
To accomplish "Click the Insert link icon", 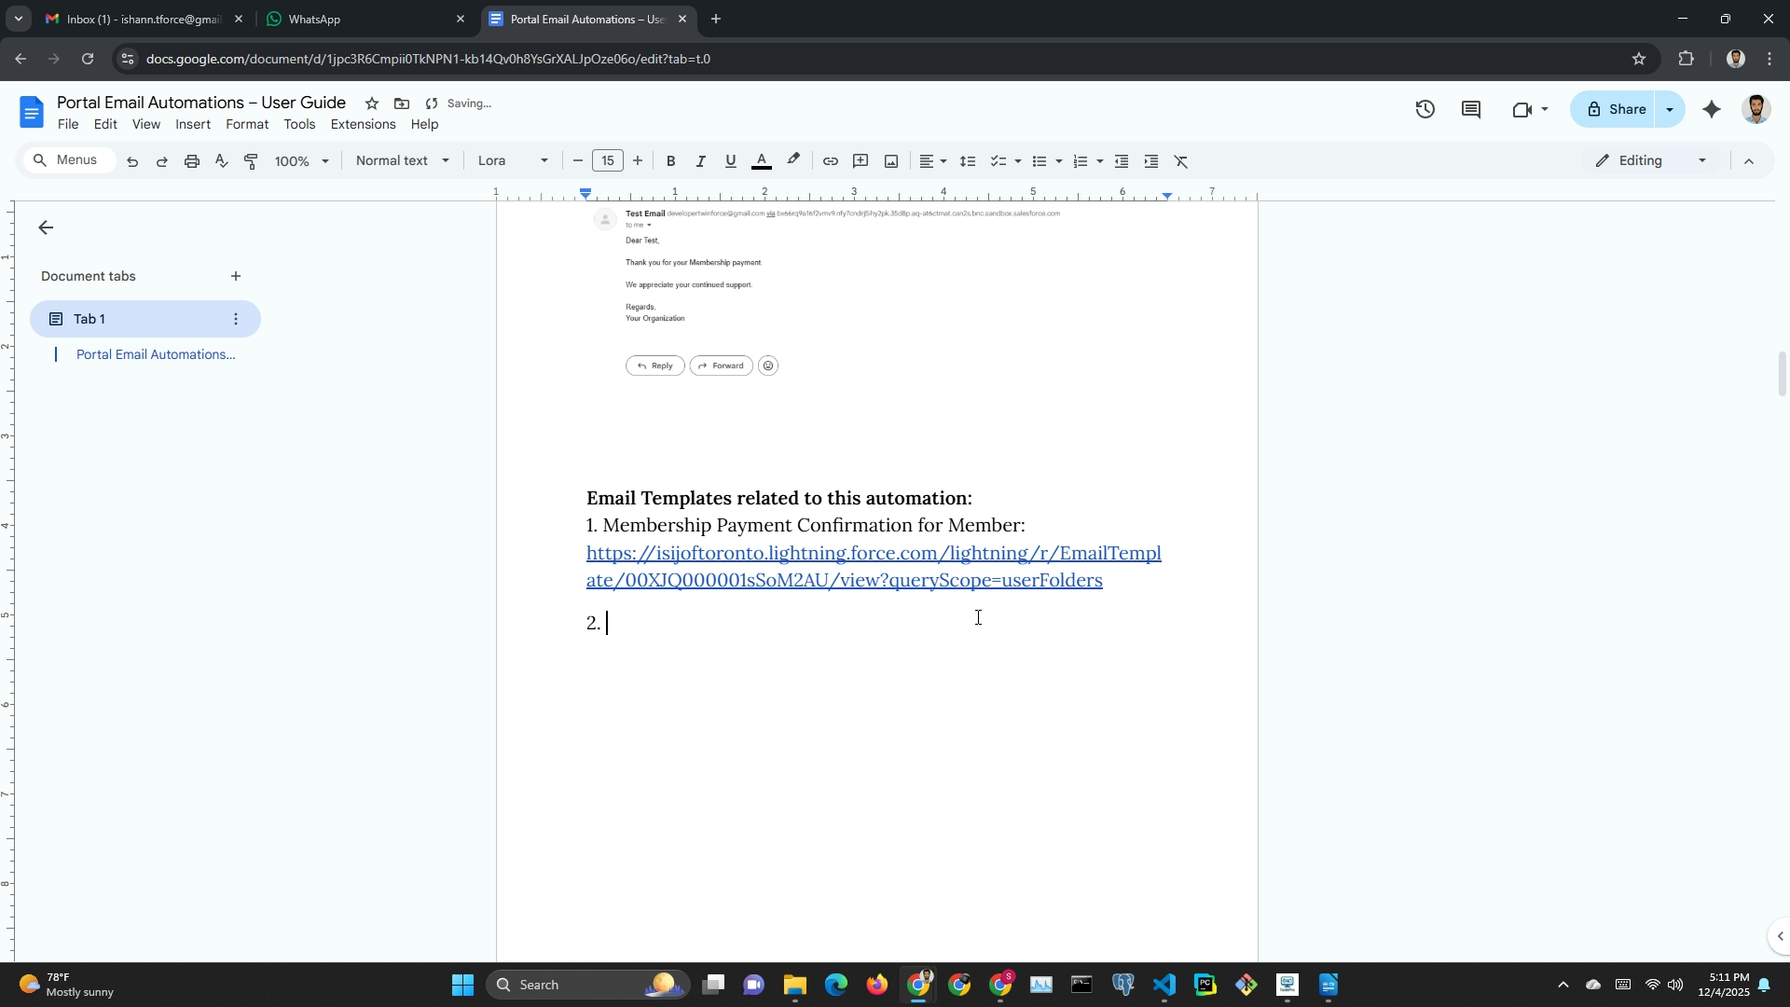I will 830,161.
